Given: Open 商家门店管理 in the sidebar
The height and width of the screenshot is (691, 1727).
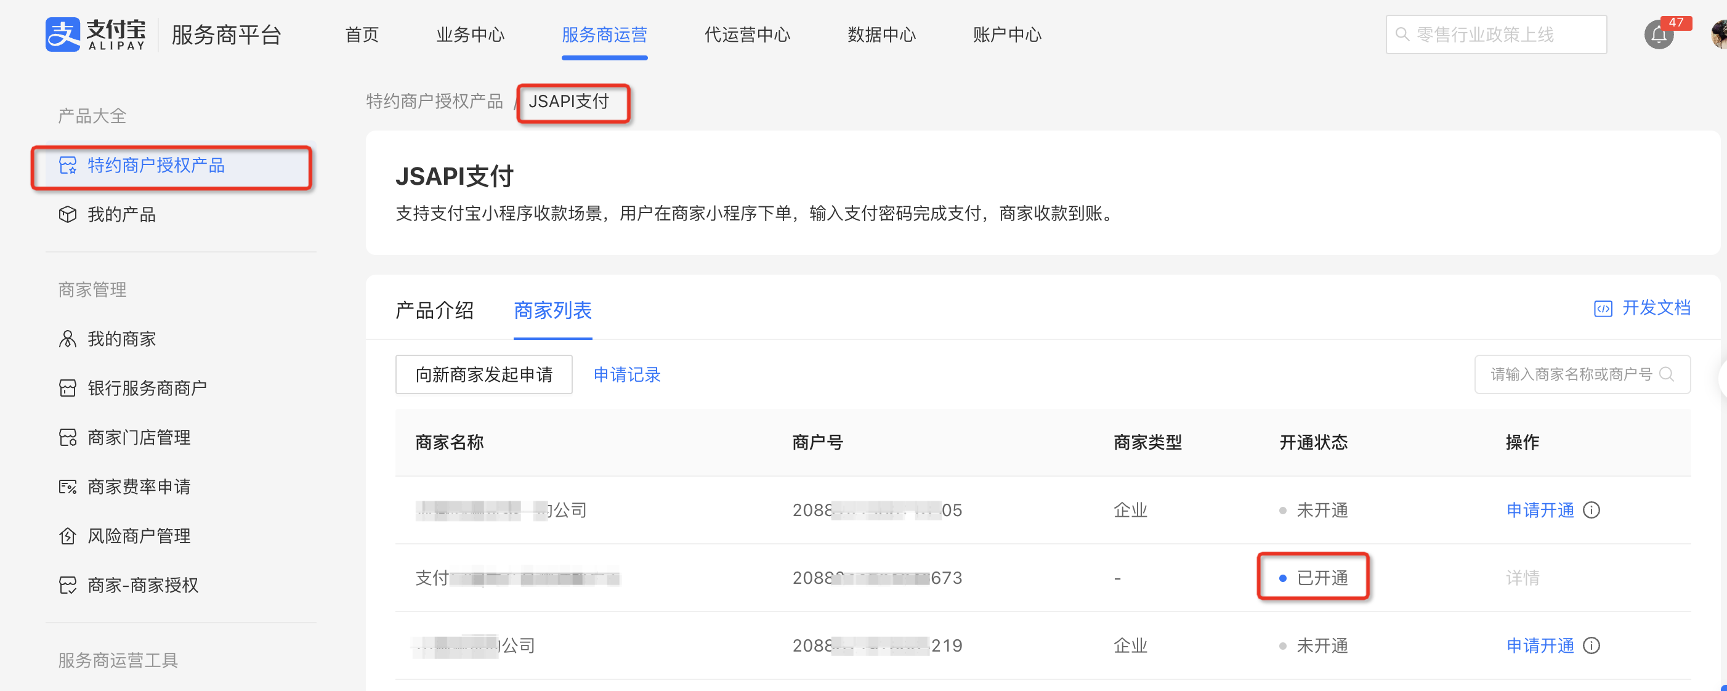Looking at the screenshot, I should (139, 438).
